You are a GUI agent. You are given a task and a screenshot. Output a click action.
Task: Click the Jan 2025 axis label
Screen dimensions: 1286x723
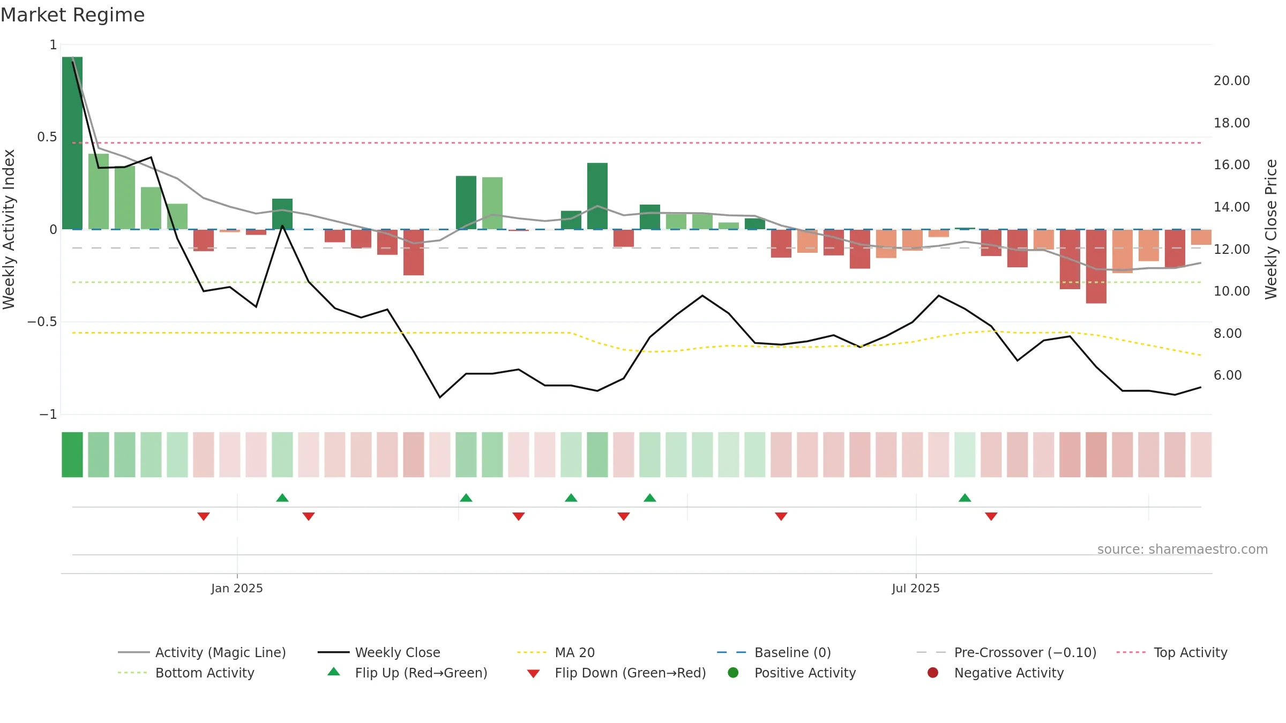(237, 588)
